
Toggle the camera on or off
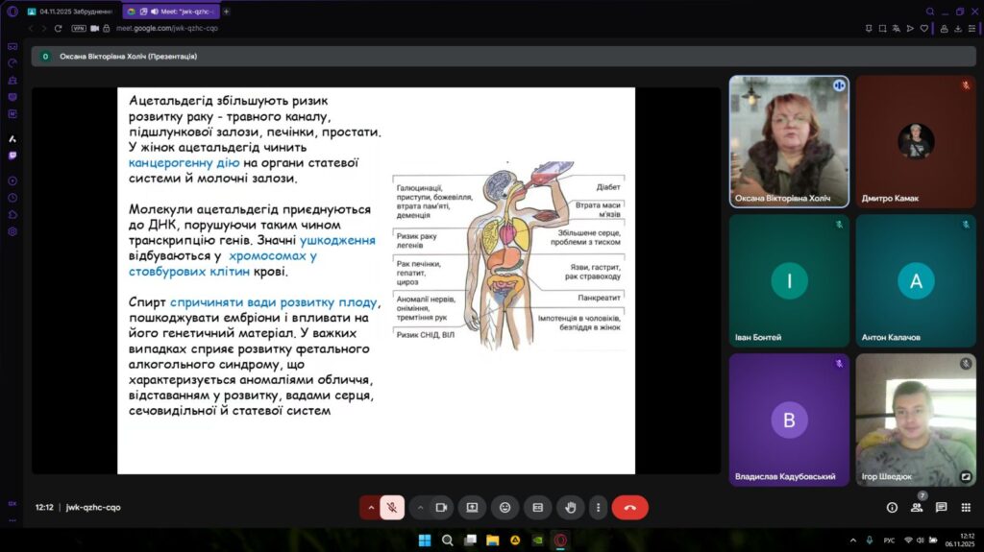click(x=441, y=507)
